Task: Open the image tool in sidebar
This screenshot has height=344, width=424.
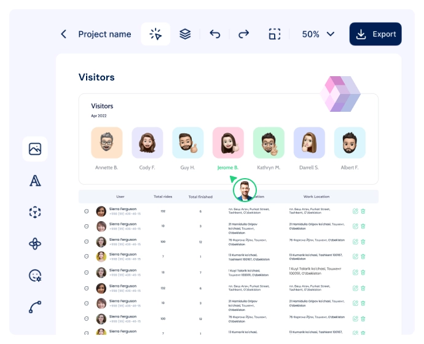Action: pos(35,149)
